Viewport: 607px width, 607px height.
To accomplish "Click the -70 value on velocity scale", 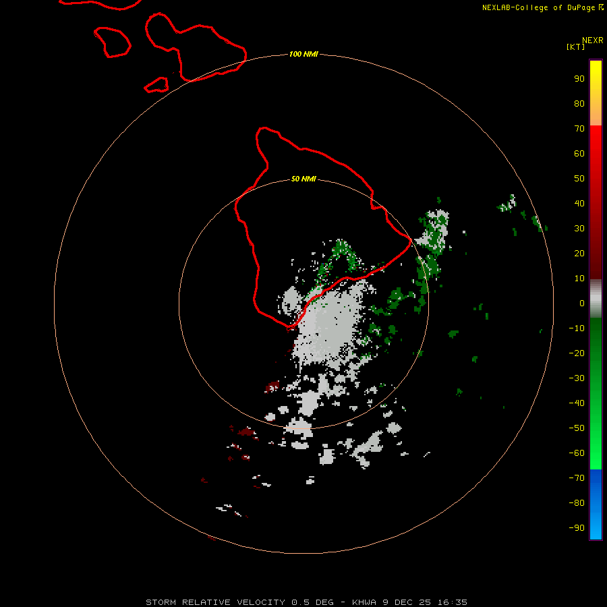I will [577, 478].
